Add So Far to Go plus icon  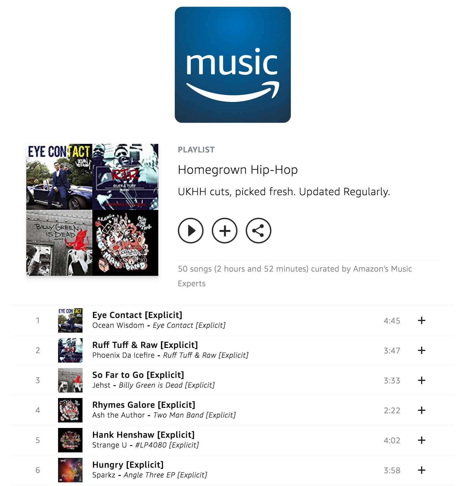pos(422,380)
